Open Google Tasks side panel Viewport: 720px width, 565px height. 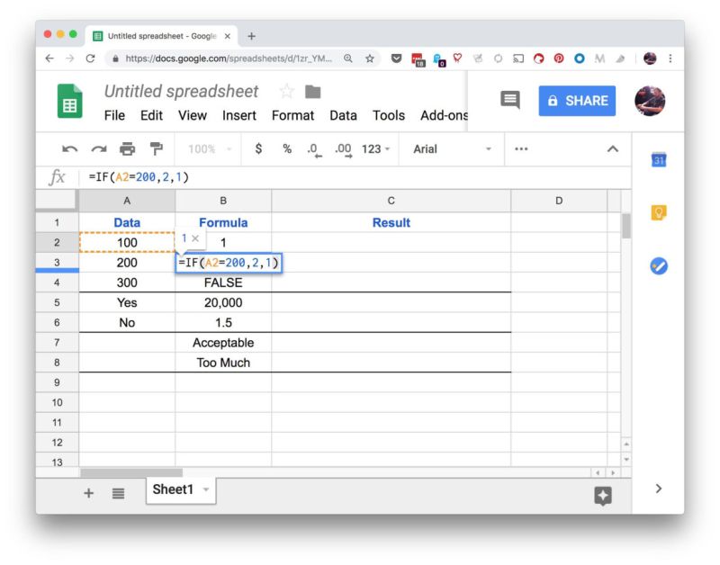[x=658, y=266]
